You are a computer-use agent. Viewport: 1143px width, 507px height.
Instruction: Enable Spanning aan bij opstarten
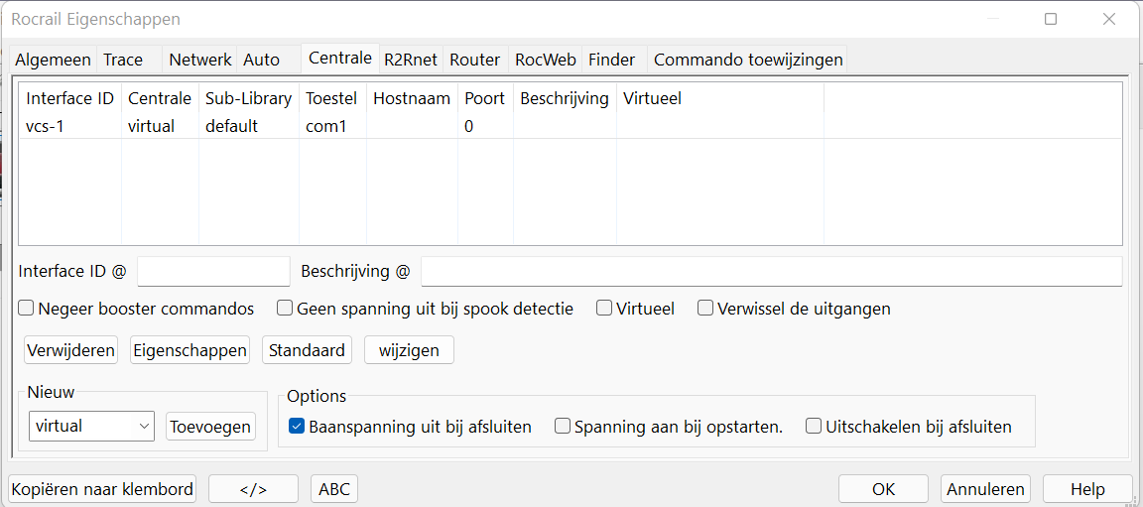point(563,427)
